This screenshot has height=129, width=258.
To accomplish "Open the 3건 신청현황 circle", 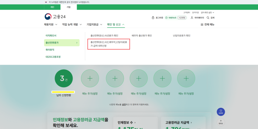I will [x=64, y=78].
